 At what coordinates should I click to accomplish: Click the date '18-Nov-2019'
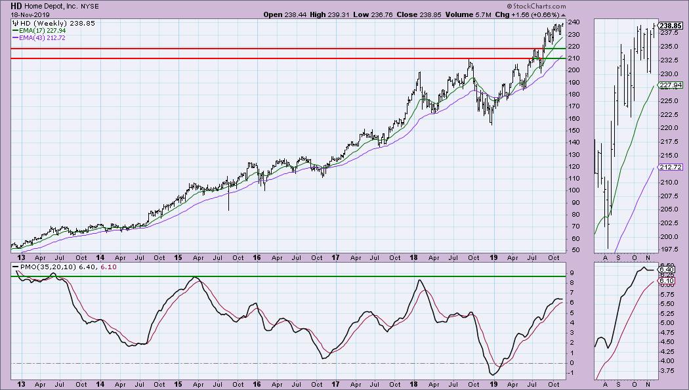30,14
